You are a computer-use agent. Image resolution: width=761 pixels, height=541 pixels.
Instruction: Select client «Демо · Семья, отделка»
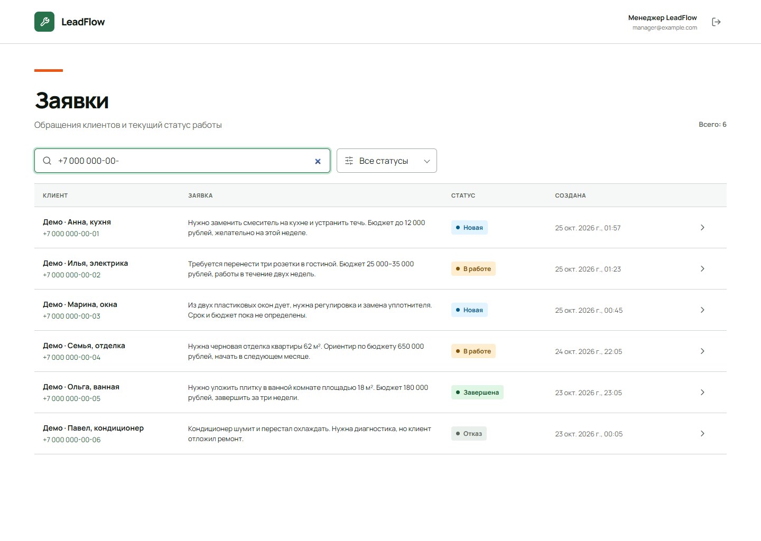[84, 346]
